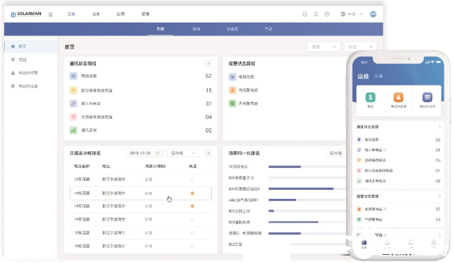
Task: Click the 电站内设备 icon in sidebar
Action: tap(13, 86)
